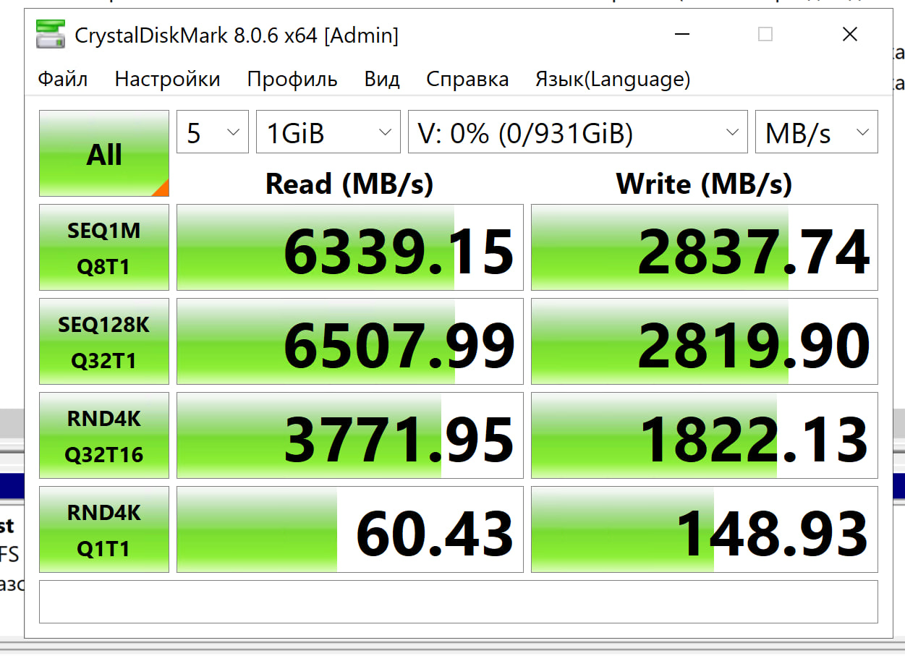905x656 pixels.
Task: Click the RND4K Q32T16 read result 3771.95
Action: point(350,435)
